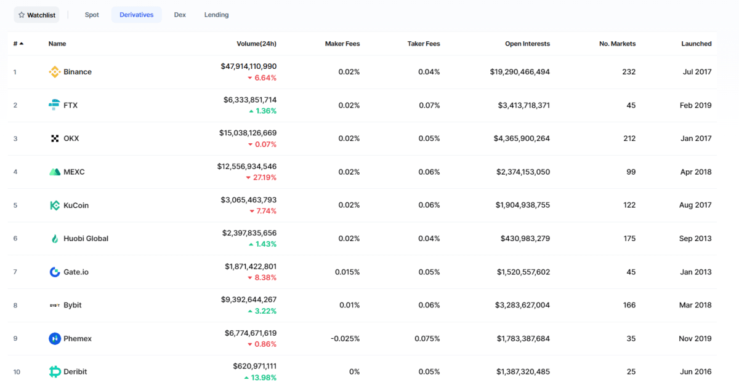This screenshot has height=388, width=739.
Task: Click Deribit 13.98% volume change
Action: click(x=260, y=378)
